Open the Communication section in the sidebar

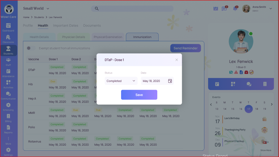[x=8, y=96]
